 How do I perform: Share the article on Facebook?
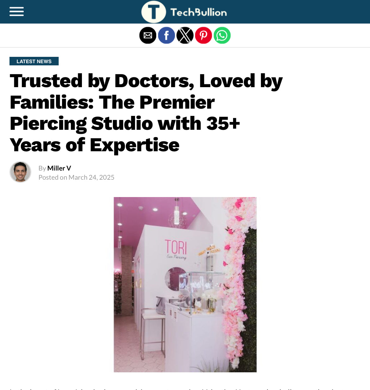coord(166,35)
